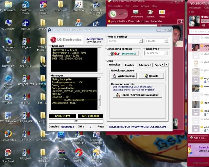Screen dimensions: 209x167
Task: Open IMVironment in chat window
Action: coord(137,14)
